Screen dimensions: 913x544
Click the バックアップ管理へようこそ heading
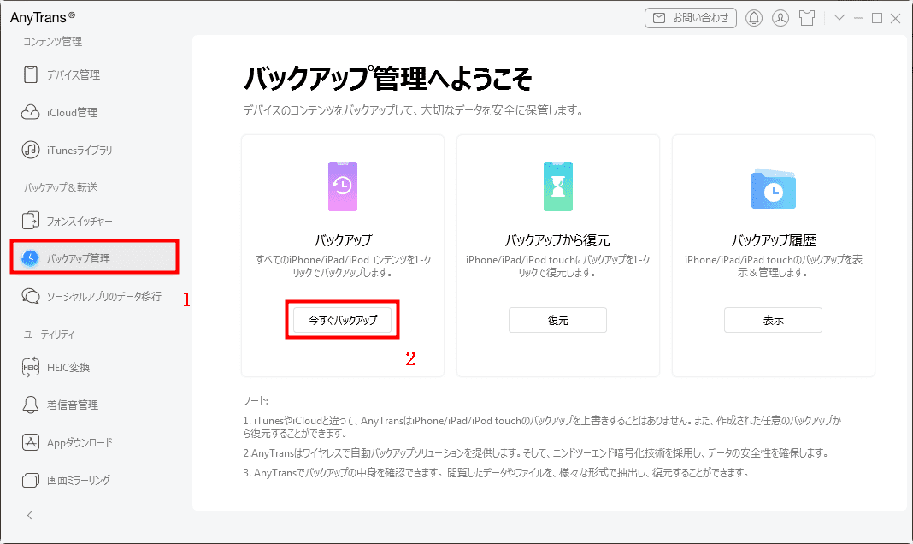(x=387, y=78)
